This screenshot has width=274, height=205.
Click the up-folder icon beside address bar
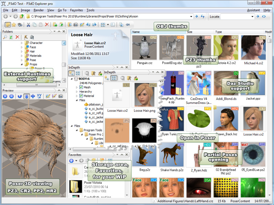22,16
